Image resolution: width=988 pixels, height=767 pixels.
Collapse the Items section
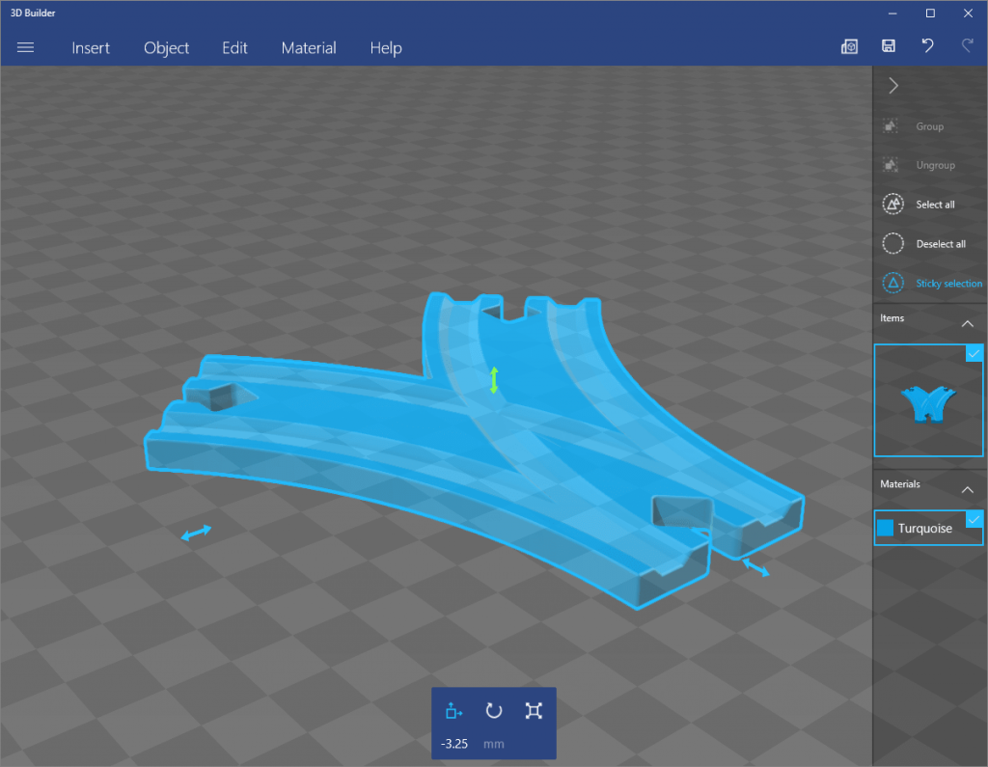[x=967, y=323]
